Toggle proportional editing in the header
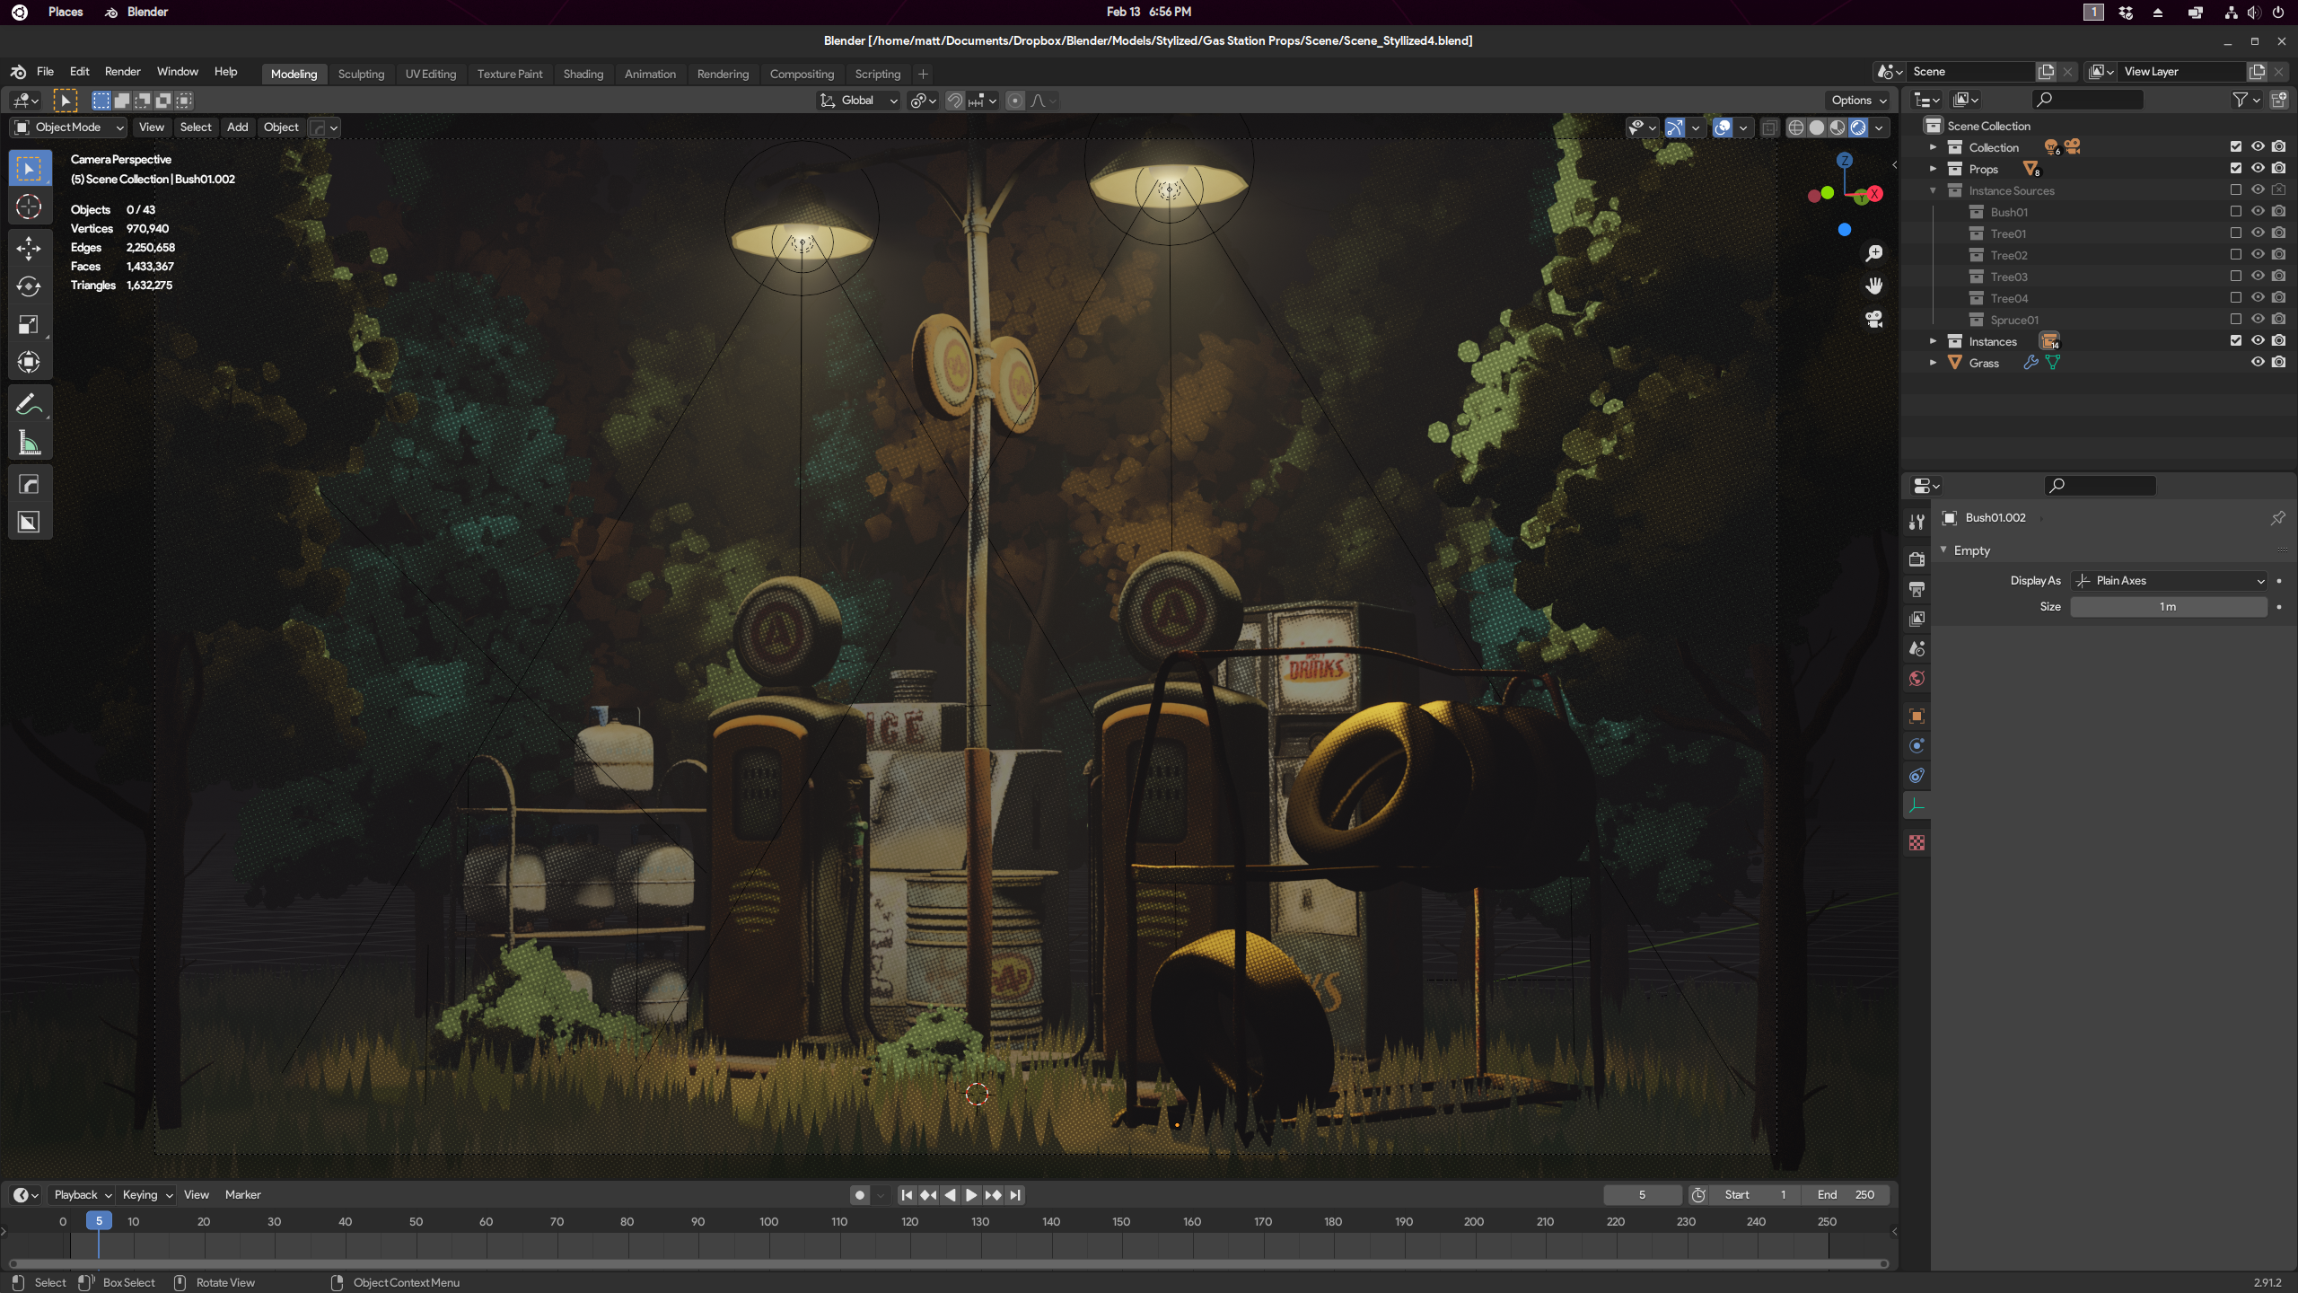Viewport: 2298px width, 1293px height. pos(1015,101)
